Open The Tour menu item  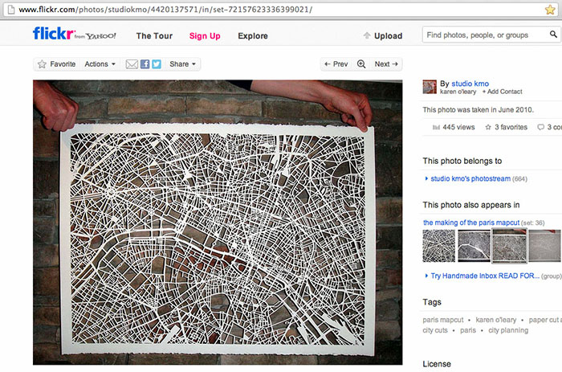[154, 35]
